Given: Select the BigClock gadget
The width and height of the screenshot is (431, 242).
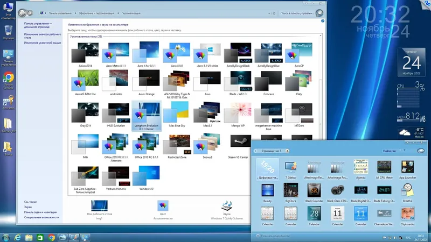Looking at the screenshot, I should coord(291,193).
